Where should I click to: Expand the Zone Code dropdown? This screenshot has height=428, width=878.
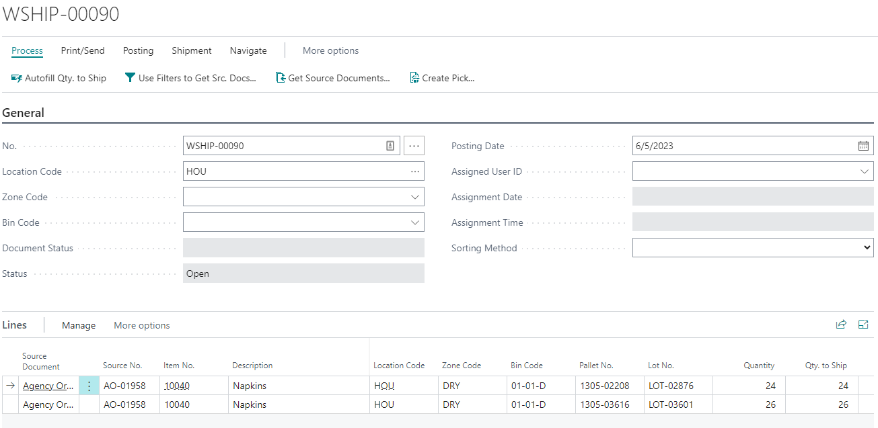415,197
